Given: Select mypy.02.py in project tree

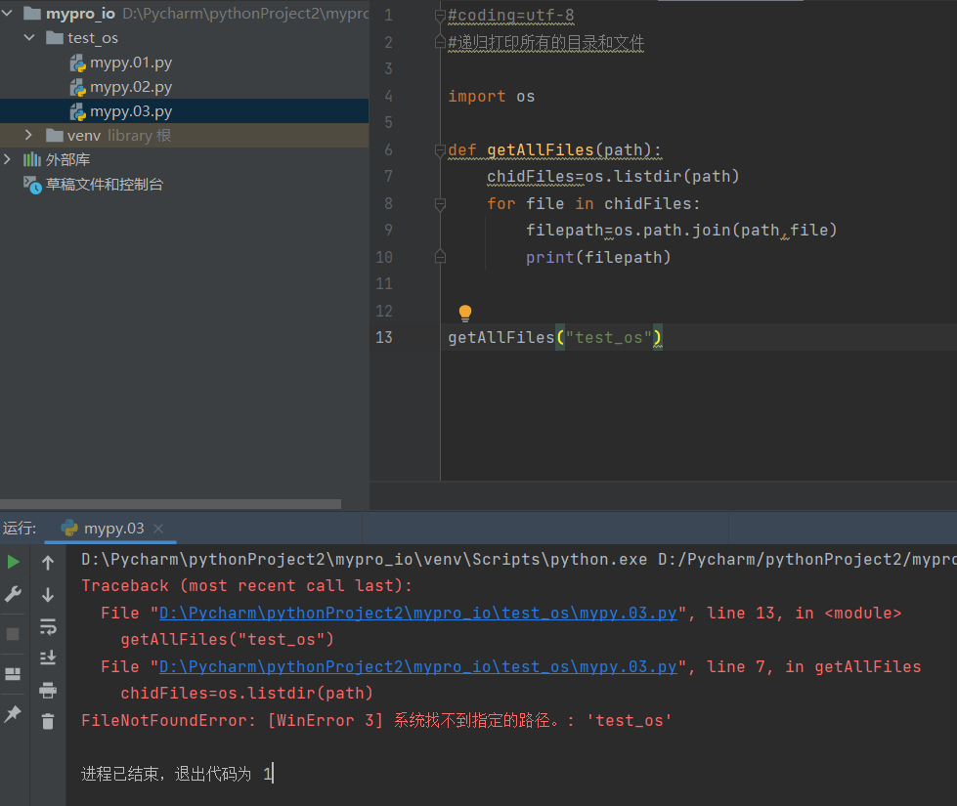Looking at the screenshot, I should 131,87.
